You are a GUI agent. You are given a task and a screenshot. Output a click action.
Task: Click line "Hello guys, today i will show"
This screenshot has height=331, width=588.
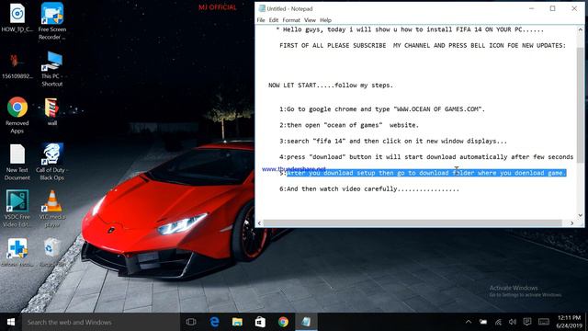[410, 29]
